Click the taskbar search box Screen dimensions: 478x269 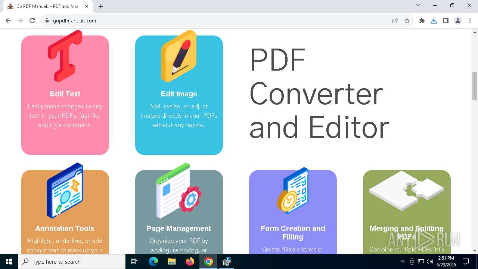72,262
